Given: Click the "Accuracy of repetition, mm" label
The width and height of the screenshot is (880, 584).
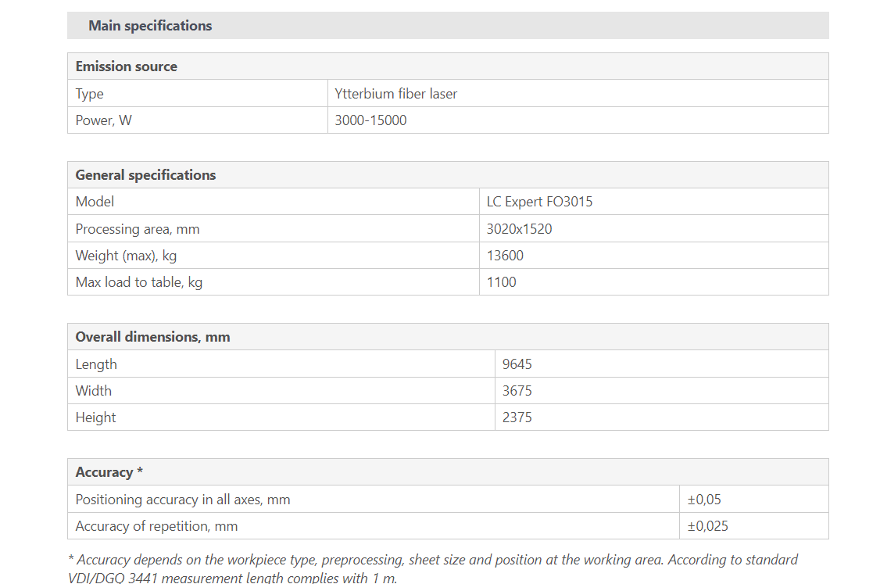Looking at the screenshot, I should point(156,526).
